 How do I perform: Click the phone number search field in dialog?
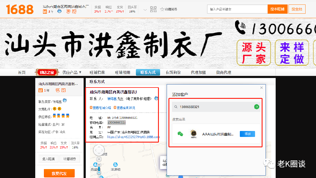click(216, 107)
